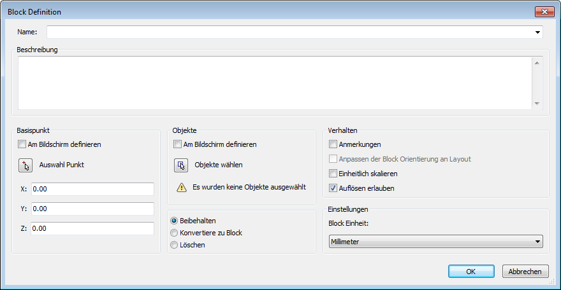Select the Beibehalten radio option
Image resolution: width=561 pixels, height=290 pixels.
[174, 221]
